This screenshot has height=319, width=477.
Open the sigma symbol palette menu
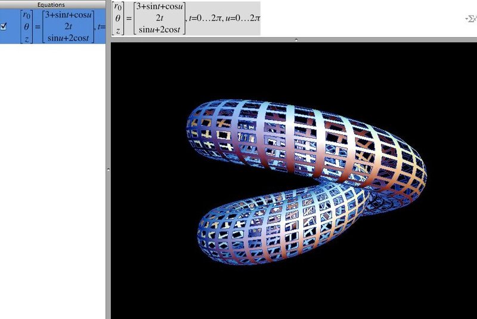(470, 19)
